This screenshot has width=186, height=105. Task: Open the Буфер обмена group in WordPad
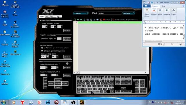pos(147,13)
